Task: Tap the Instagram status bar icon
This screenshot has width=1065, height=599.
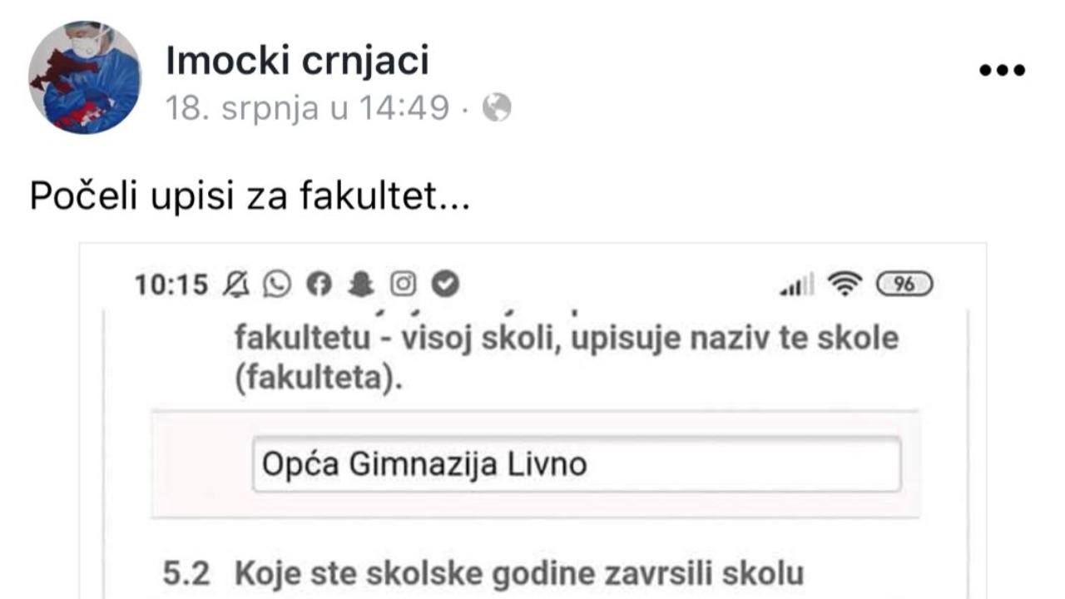Action: [404, 285]
